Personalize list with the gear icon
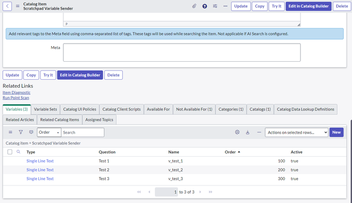 (237, 132)
